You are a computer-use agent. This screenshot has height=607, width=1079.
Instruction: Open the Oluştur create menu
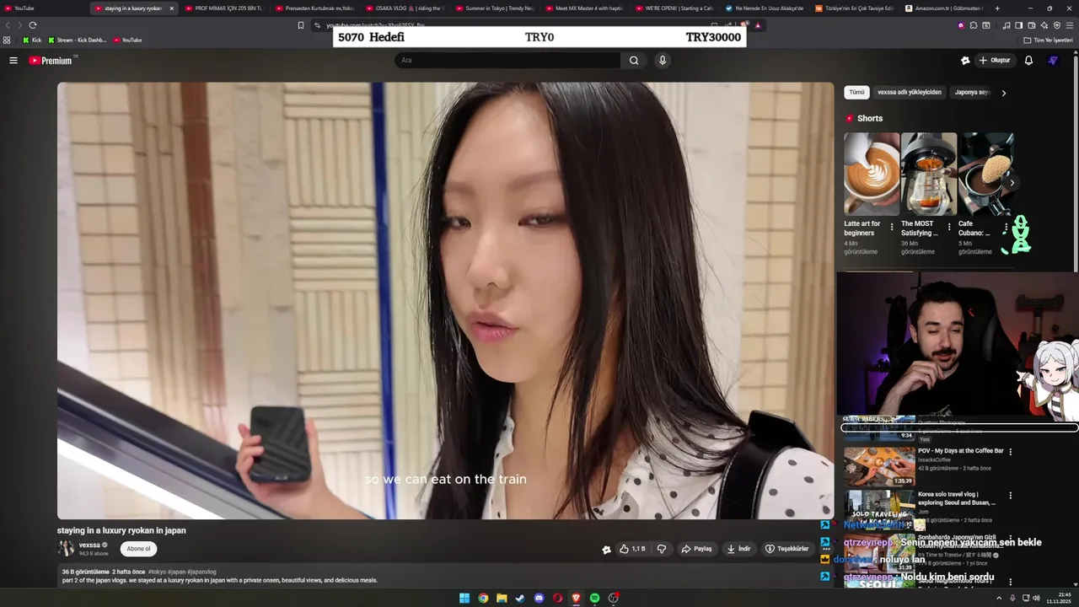coord(994,61)
